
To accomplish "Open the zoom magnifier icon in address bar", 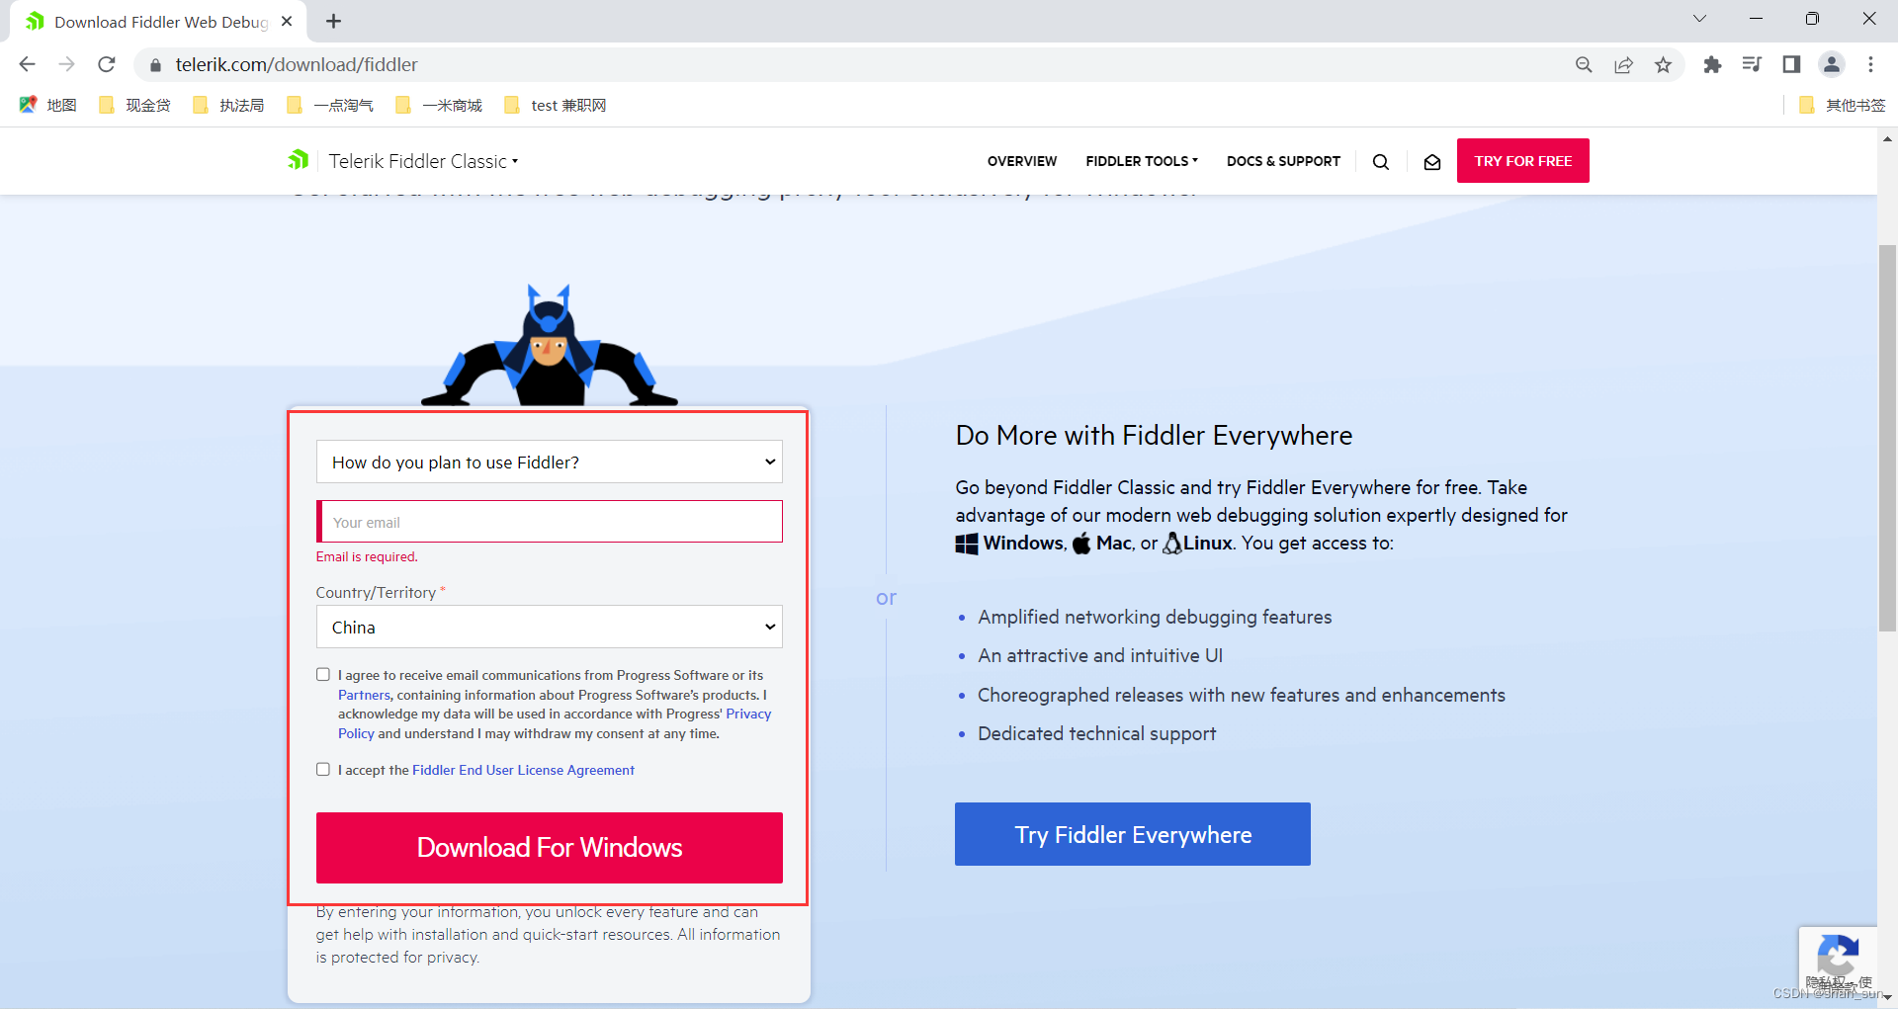I will click(x=1584, y=64).
